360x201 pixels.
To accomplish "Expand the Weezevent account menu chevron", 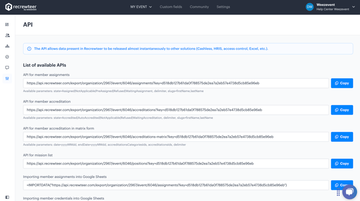I will pyautogui.click(x=354, y=7).
